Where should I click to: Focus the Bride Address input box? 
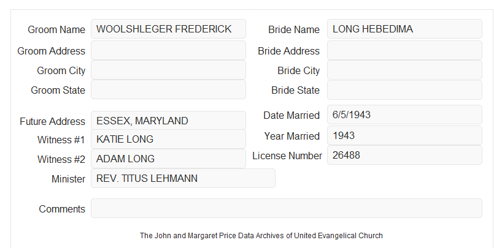point(404,50)
